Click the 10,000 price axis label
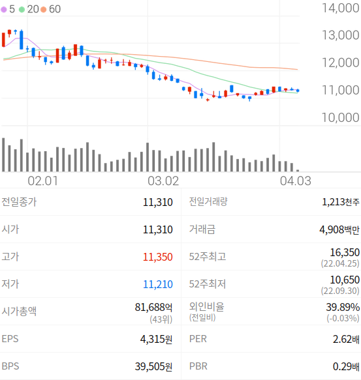Viewport: 361px width, 380px height. pyautogui.click(x=340, y=117)
